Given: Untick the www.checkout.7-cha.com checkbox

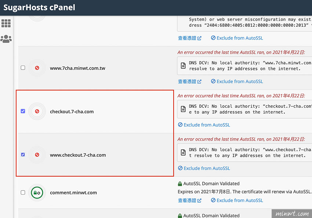Looking at the screenshot, I should 23,155.
